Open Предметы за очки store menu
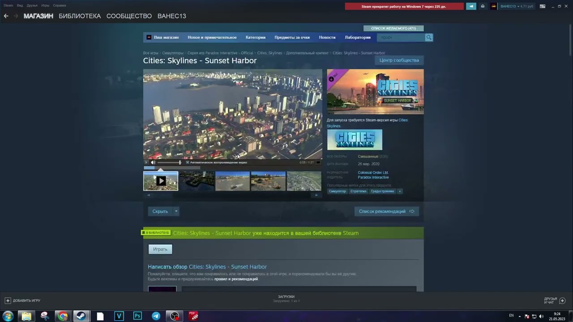Screen dimensions: 573x322 [292, 38]
